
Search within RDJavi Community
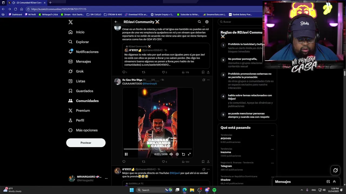point(199,22)
